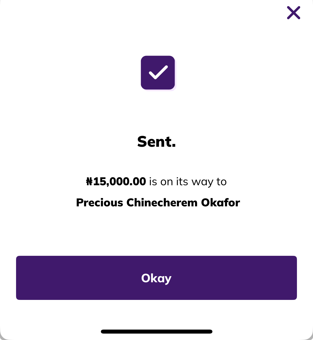
Task: Tap recipient name Precious Chinecherem Okafor
Action: point(158,203)
